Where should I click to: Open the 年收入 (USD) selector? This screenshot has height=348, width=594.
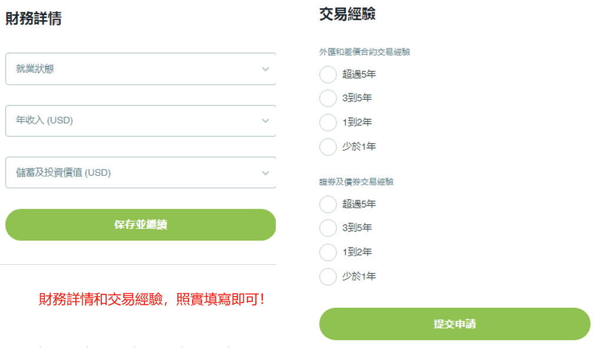click(140, 121)
